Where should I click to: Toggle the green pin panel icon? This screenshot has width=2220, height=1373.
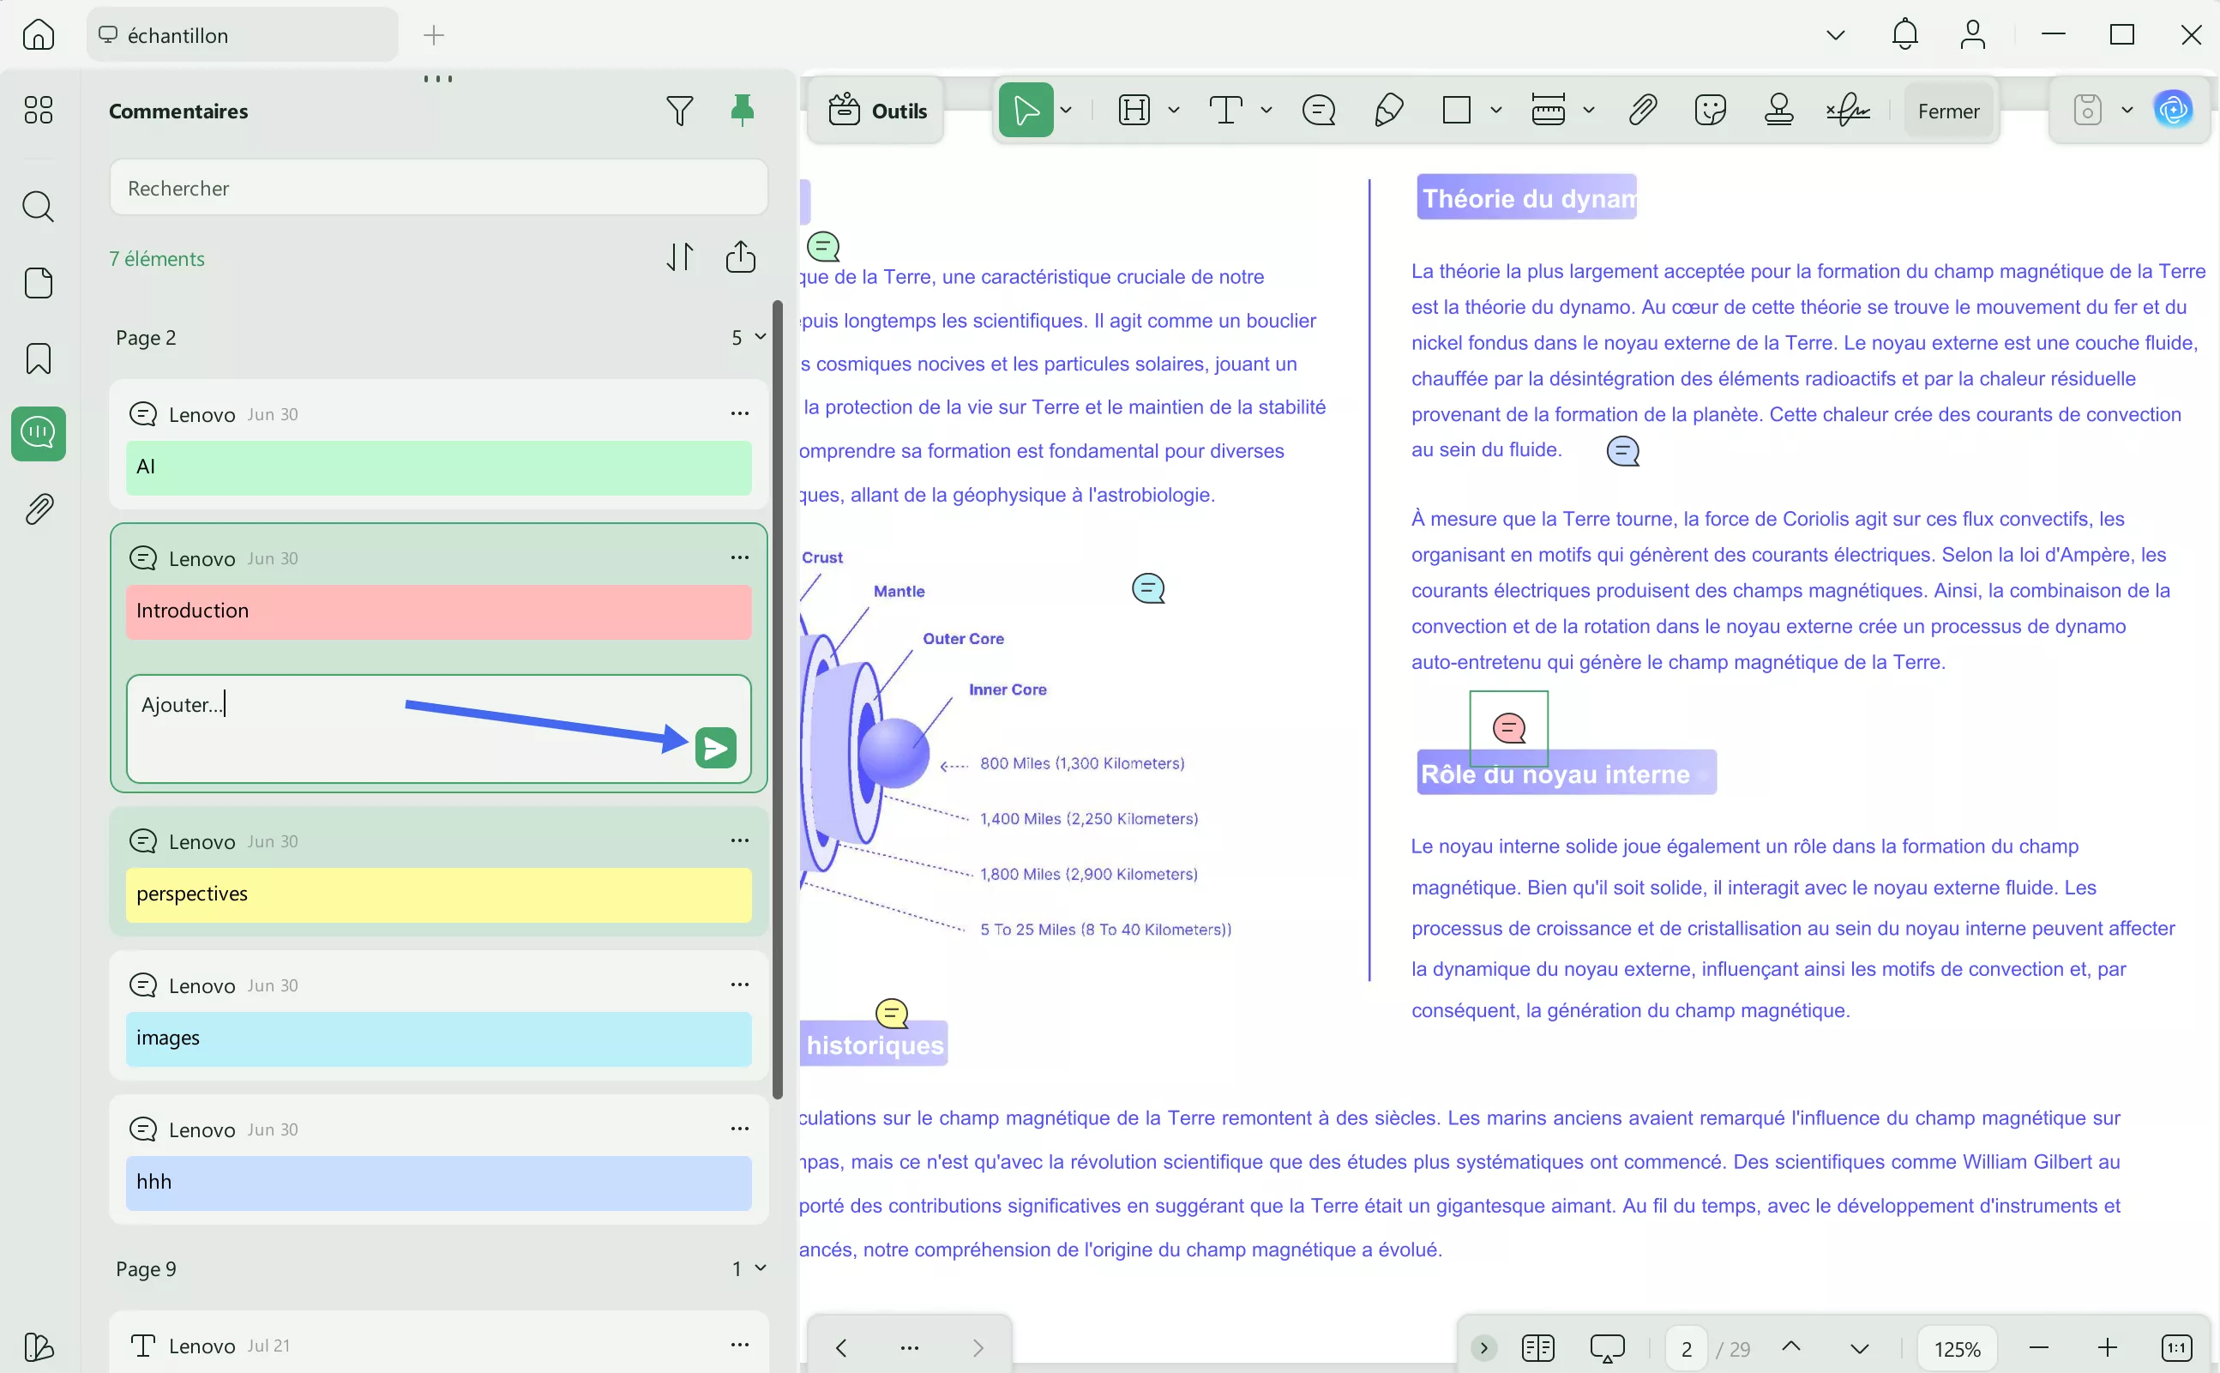742,110
